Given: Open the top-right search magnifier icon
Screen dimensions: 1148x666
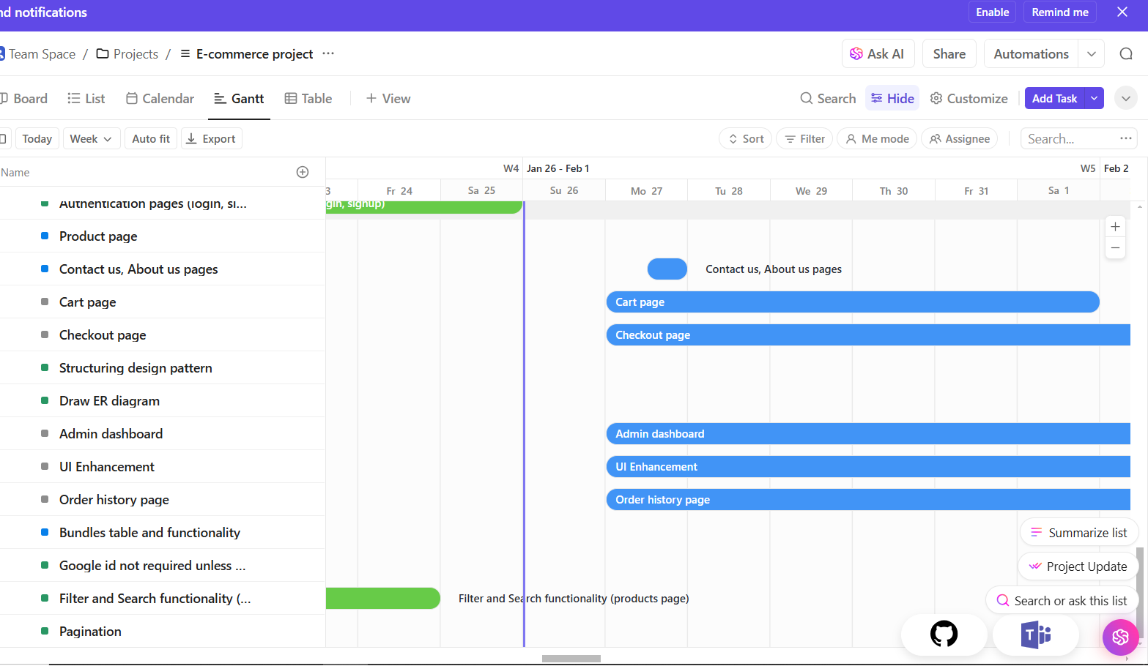Looking at the screenshot, I should click(1126, 54).
